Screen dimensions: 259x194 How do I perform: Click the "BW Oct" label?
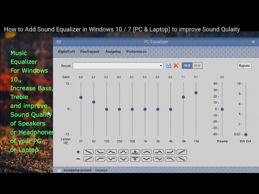pos(246,141)
